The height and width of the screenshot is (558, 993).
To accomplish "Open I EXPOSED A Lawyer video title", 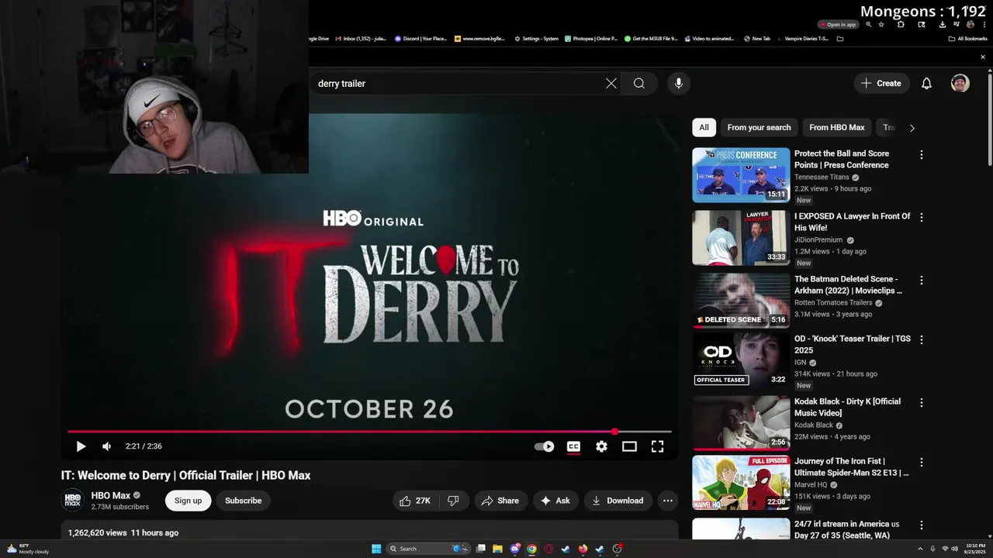I will [852, 222].
